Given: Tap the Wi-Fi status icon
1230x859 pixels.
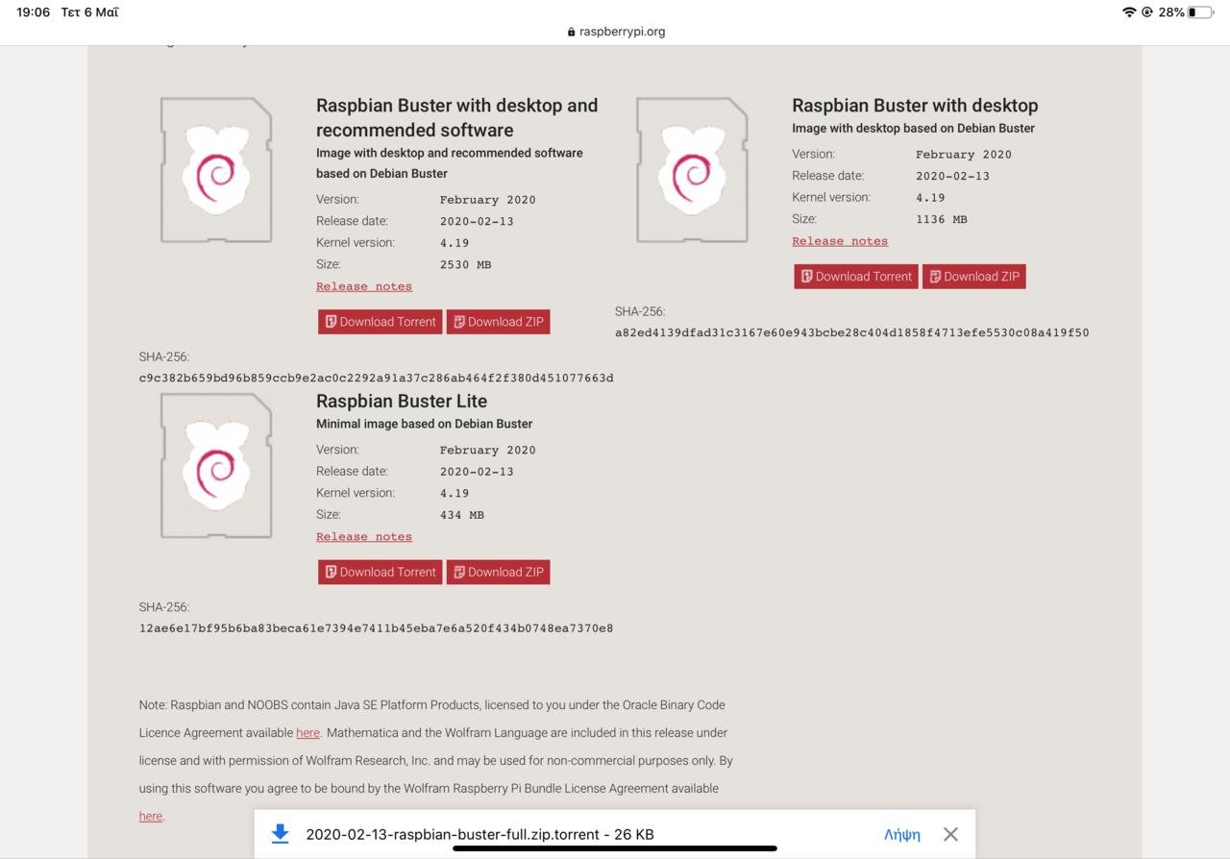Looking at the screenshot, I should click(1129, 12).
